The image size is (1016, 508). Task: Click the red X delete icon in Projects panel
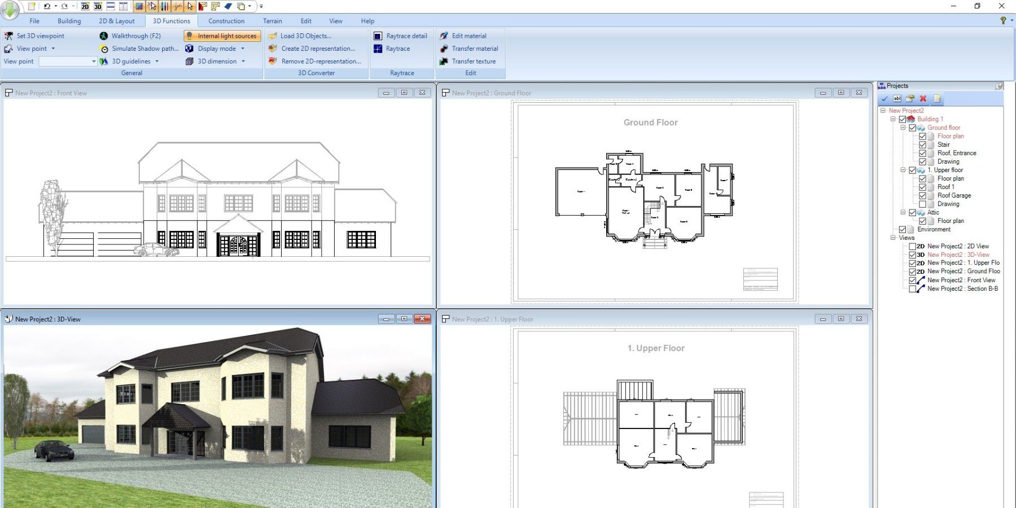pos(923,99)
